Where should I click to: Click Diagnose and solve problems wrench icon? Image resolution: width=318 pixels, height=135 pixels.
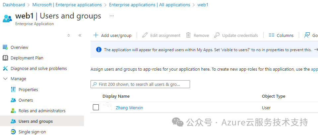pyautogui.click(x=5, y=68)
